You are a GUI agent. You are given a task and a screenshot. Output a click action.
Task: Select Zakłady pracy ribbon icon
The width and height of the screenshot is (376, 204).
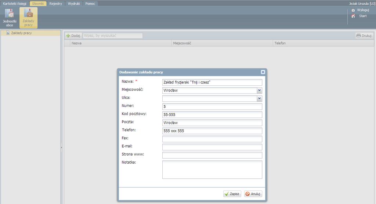click(x=28, y=18)
